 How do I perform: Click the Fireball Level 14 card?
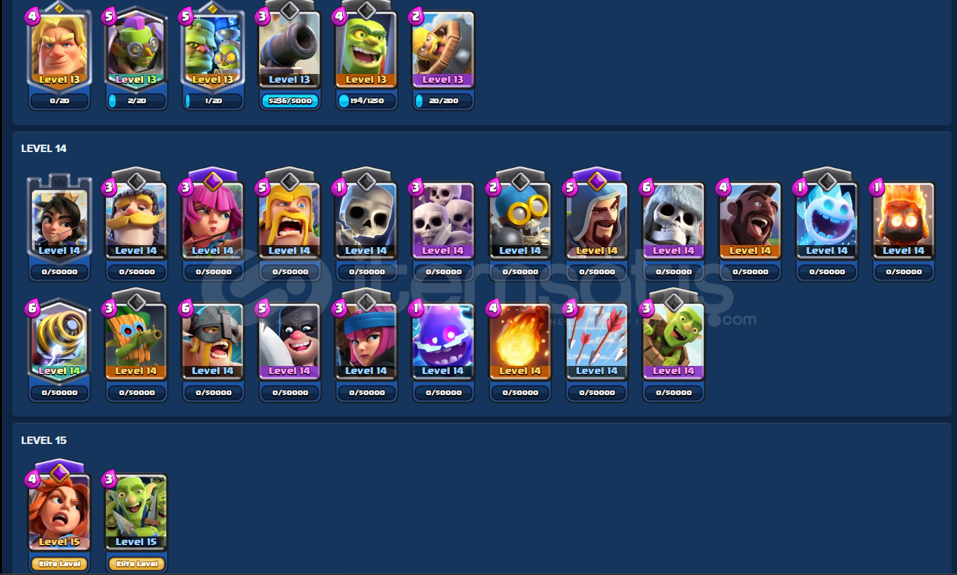(x=520, y=341)
